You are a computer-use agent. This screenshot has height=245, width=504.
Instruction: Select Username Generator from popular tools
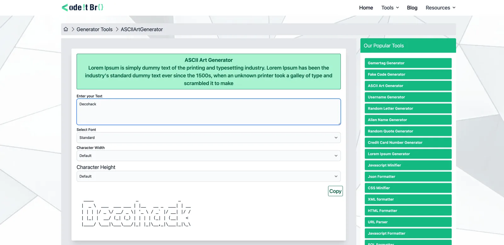click(x=408, y=97)
